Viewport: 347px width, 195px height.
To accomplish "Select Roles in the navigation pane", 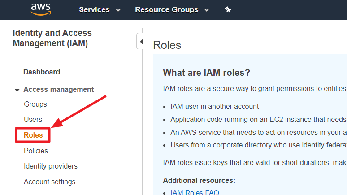I will tap(33, 135).
